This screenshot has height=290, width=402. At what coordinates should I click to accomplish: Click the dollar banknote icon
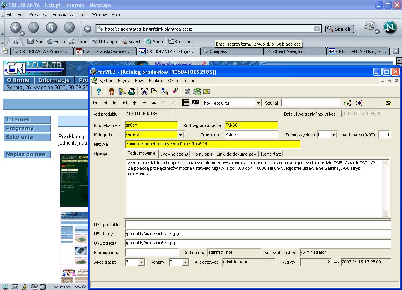206,92
